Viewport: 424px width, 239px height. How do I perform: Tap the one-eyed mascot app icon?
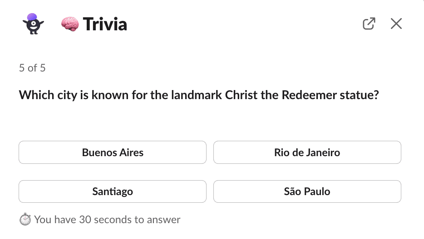[x=33, y=24]
